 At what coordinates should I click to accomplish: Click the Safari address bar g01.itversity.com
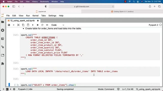81,7
